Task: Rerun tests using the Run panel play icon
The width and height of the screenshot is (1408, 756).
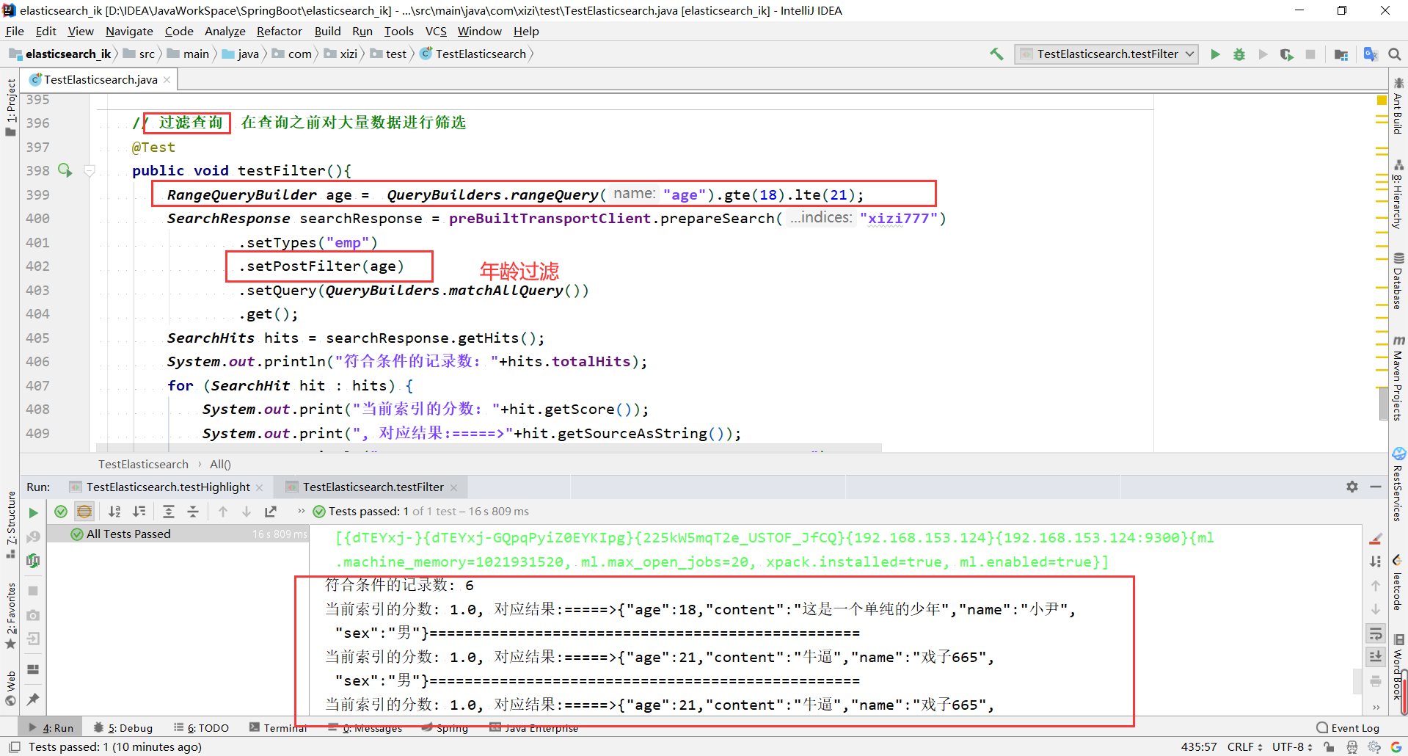Action: [x=33, y=512]
